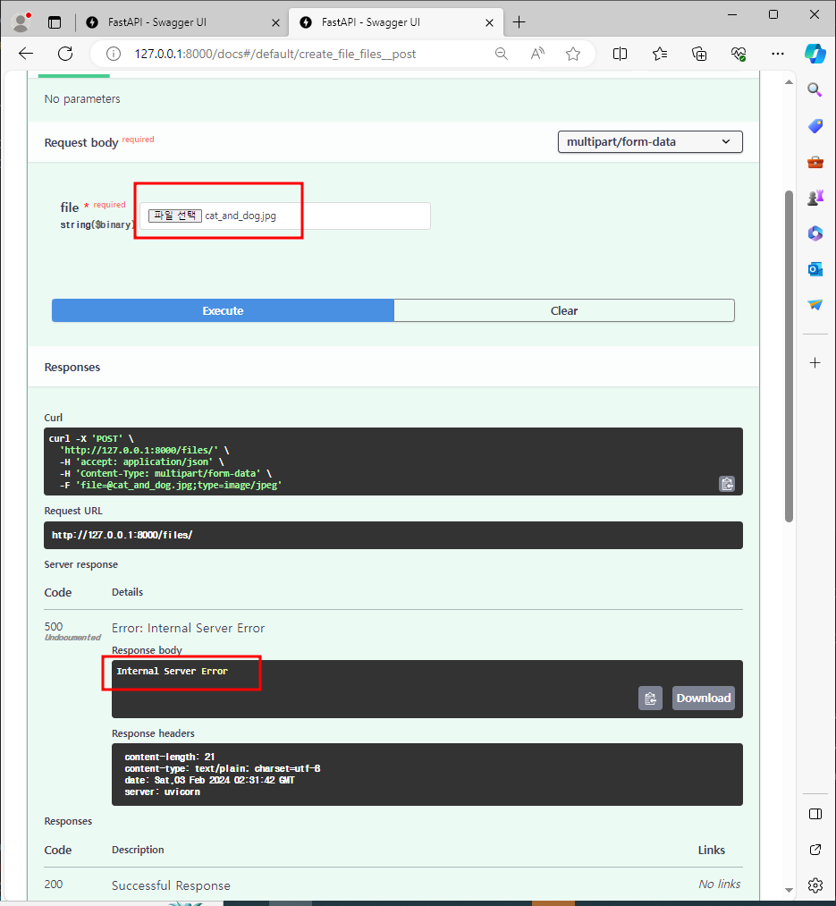Open Browser essentials heart icon

tap(739, 54)
